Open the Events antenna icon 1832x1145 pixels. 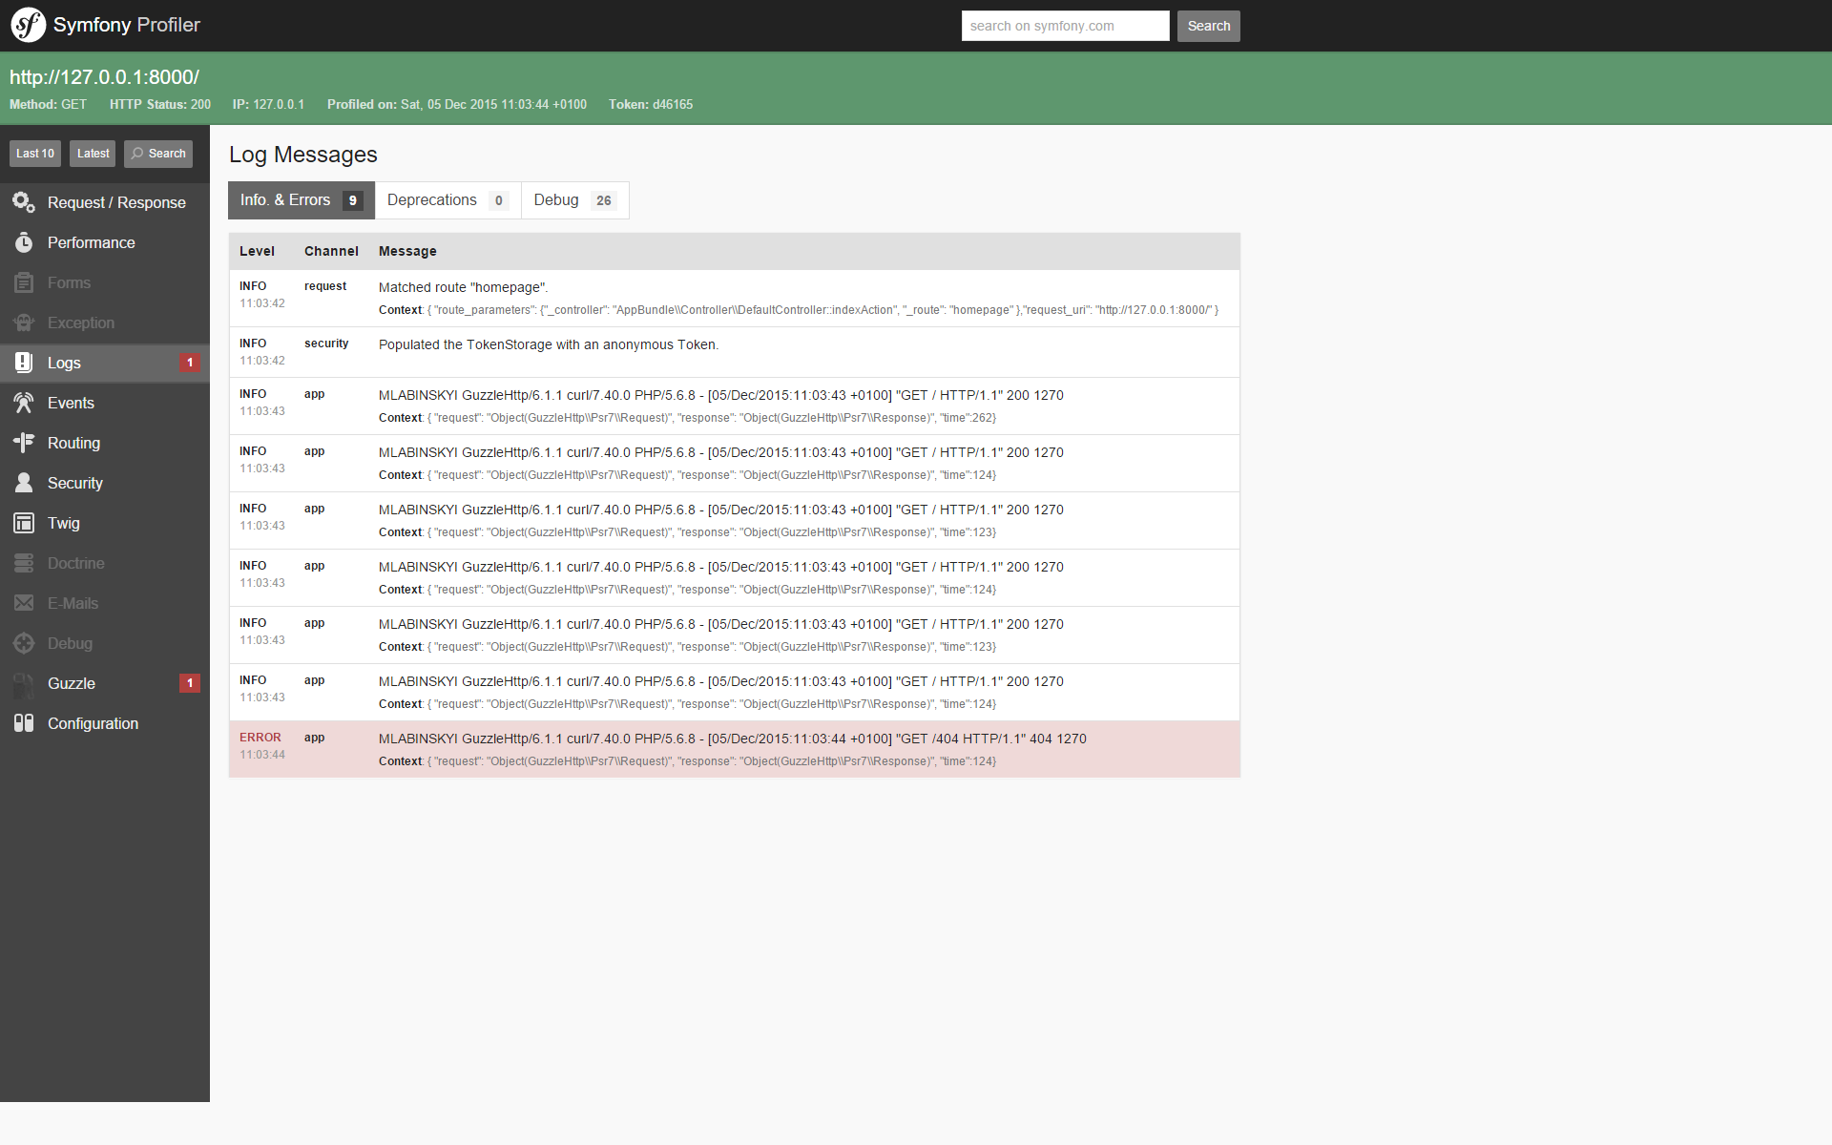click(x=24, y=403)
